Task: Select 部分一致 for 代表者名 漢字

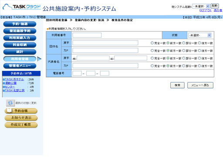Action: coord(184,58)
